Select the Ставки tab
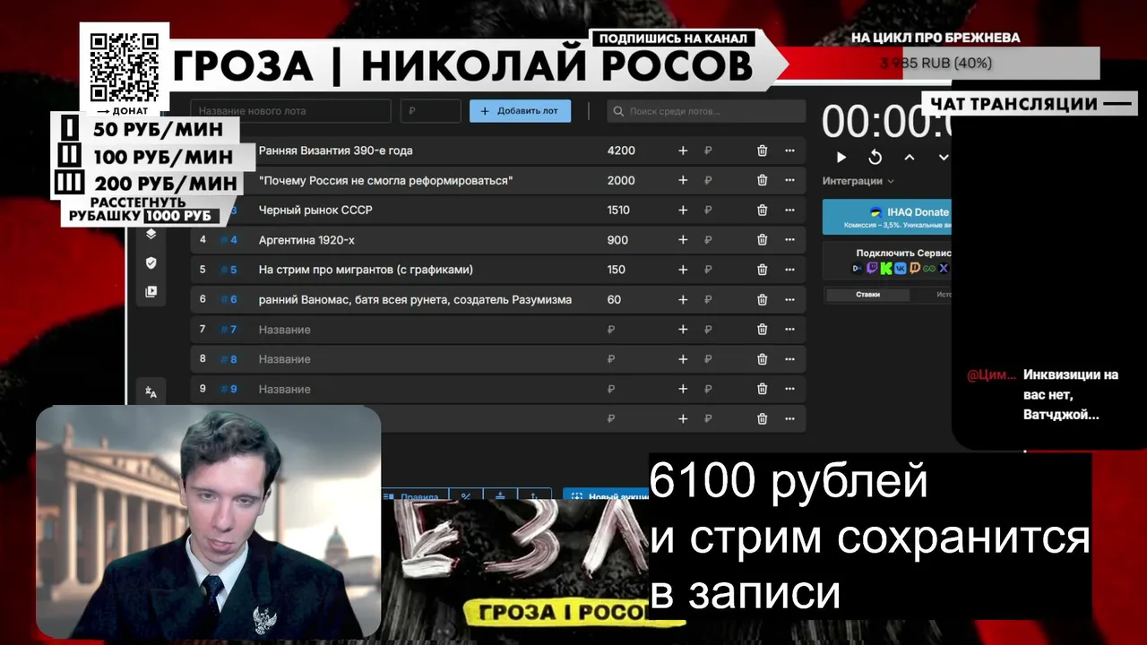The height and width of the screenshot is (645, 1147). coord(867,295)
